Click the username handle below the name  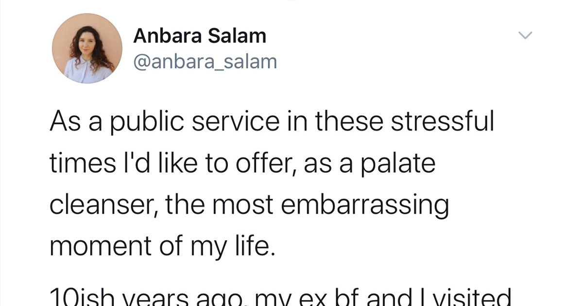coord(205,61)
